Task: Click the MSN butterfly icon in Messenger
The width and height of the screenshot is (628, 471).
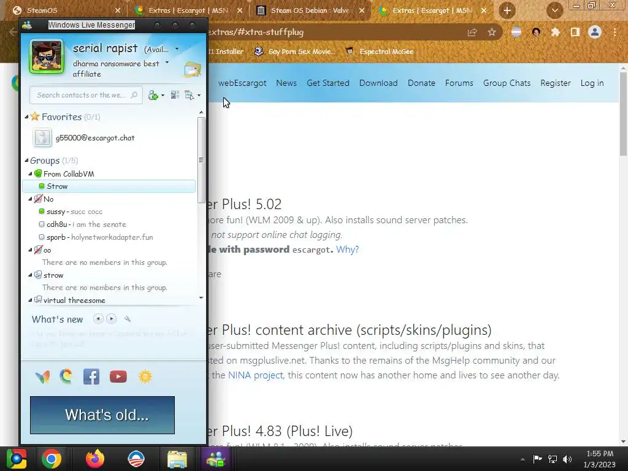Action: 42,377
